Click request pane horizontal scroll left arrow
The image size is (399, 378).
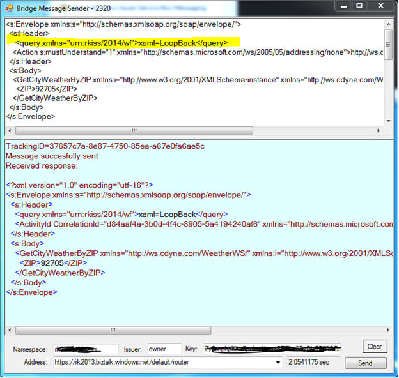click(10, 130)
